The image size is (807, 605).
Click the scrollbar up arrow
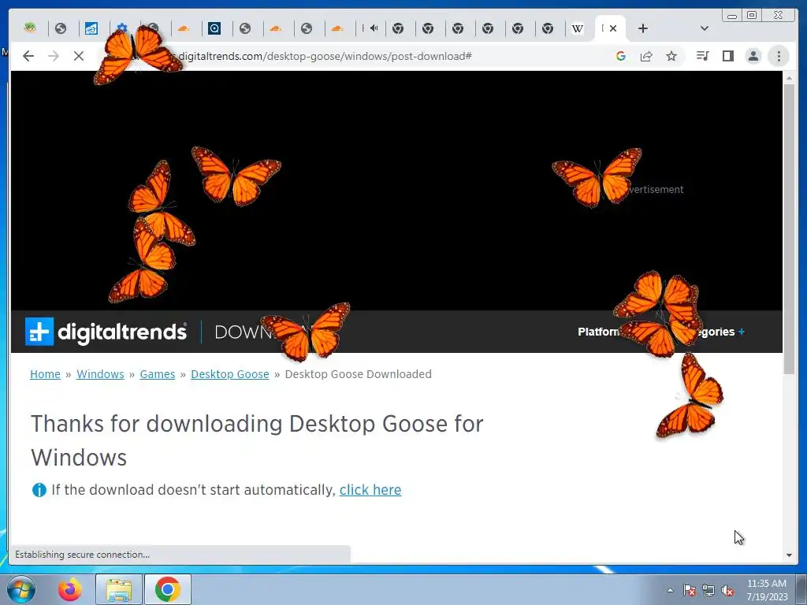(790, 78)
